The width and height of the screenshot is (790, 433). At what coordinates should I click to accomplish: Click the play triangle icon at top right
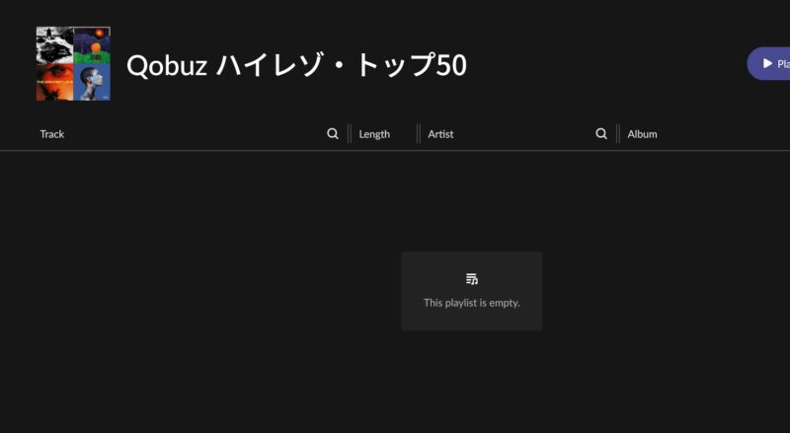767,63
